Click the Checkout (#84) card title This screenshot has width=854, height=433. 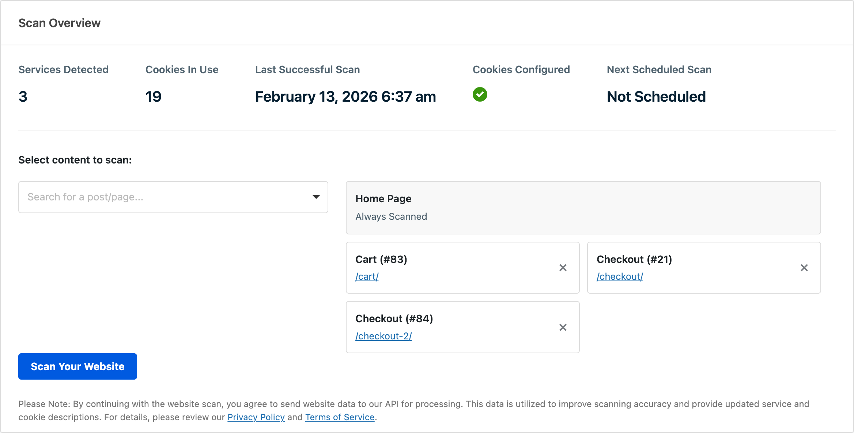[394, 319]
